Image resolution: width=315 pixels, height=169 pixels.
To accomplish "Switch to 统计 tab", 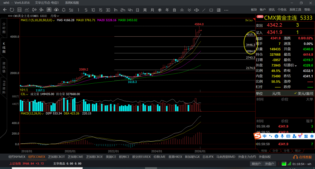I will click(x=297, y=151).
